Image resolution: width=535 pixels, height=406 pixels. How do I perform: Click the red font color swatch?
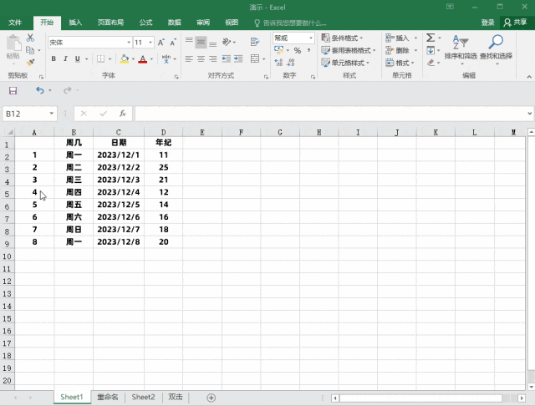click(x=142, y=59)
